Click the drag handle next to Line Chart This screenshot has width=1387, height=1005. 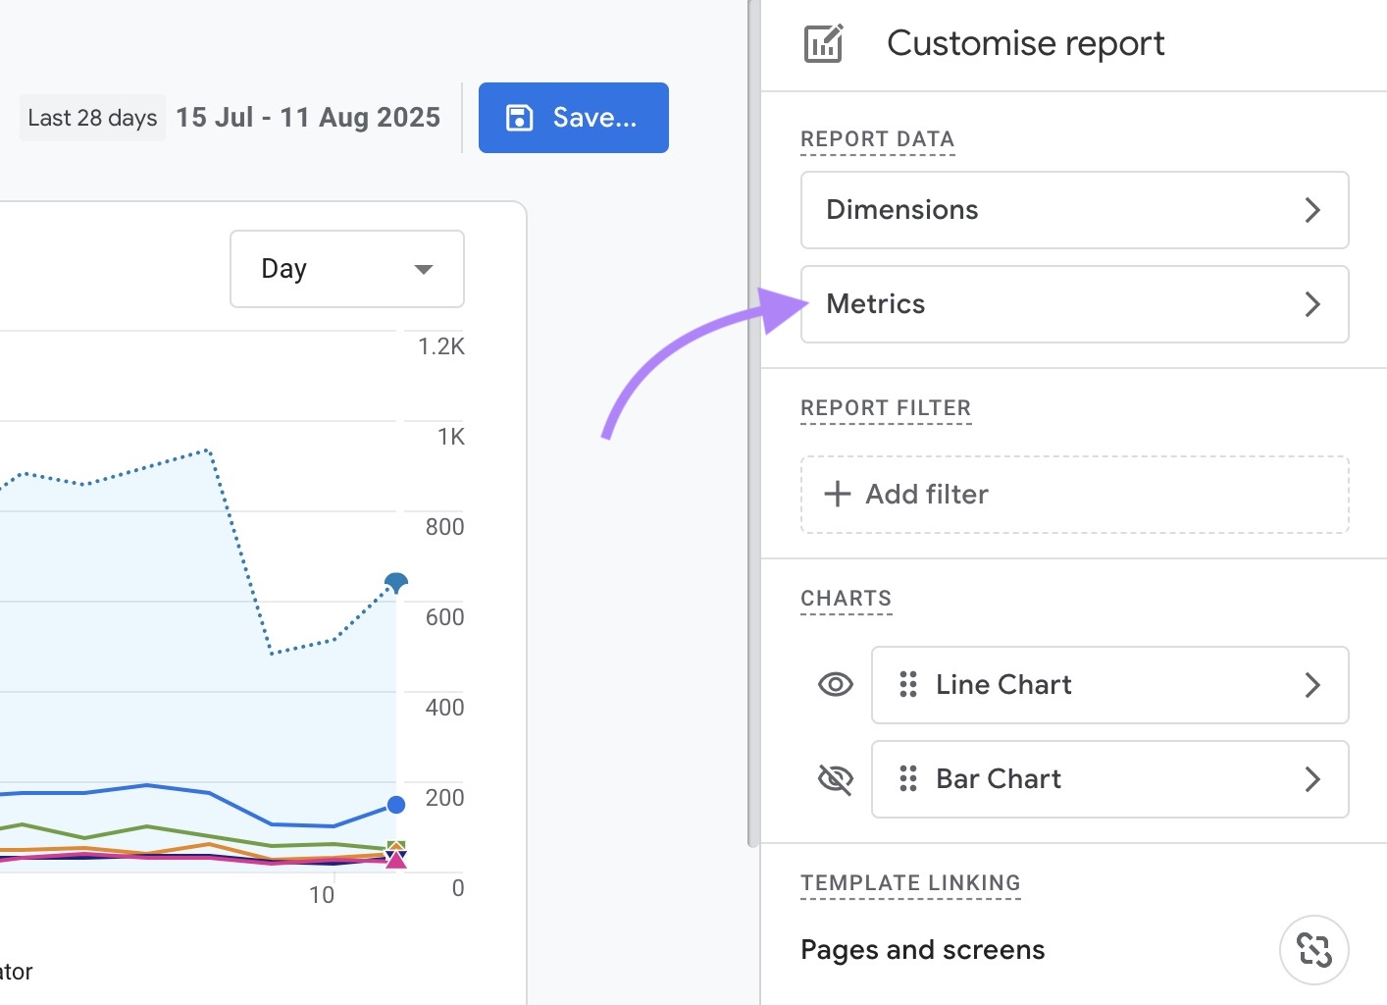pyautogui.click(x=907, y=685)
